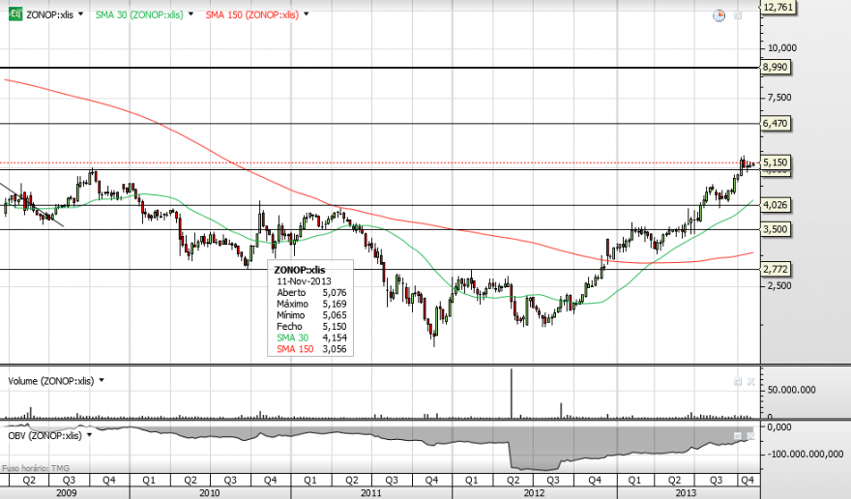Open the ZONOP:xlis instrument dropdown
Image resolution: width=851 pixels, height=499 pixels.
81,15
